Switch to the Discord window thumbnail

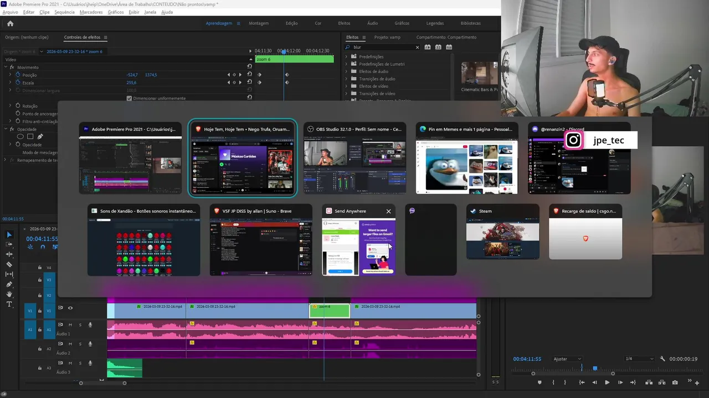pos(579,158)
